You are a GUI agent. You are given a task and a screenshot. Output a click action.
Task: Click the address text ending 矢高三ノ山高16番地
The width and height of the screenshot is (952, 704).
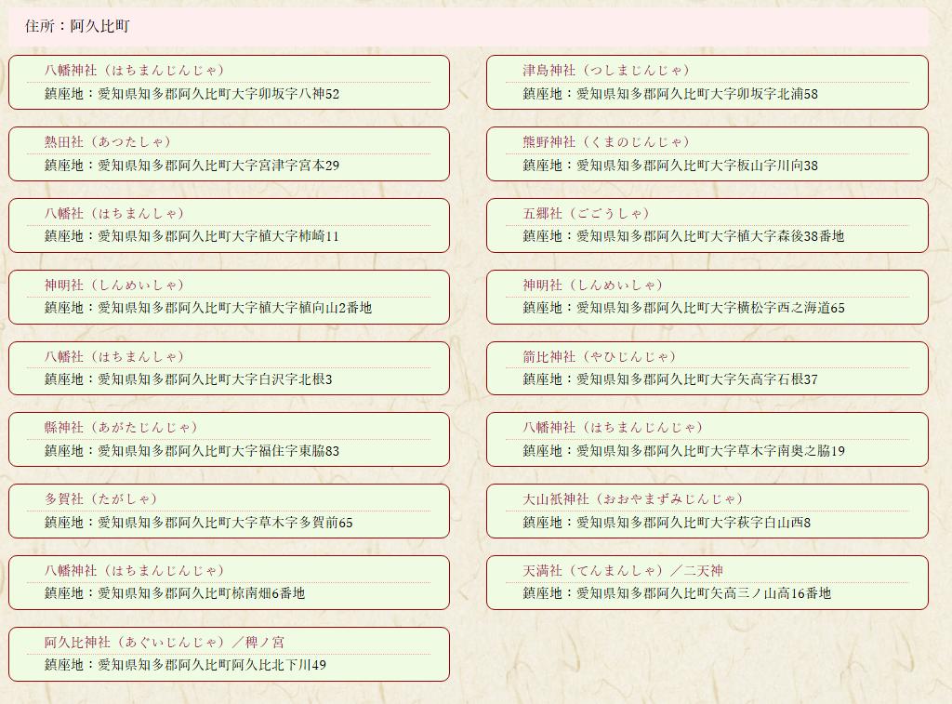click(676, 593)
